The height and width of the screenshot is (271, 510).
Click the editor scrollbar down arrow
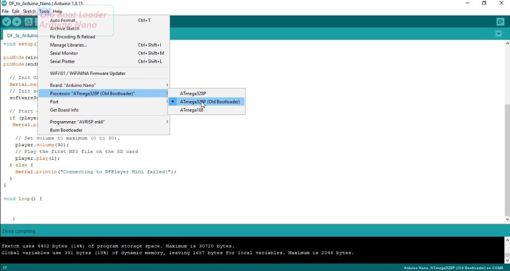(x=507, y=220)
